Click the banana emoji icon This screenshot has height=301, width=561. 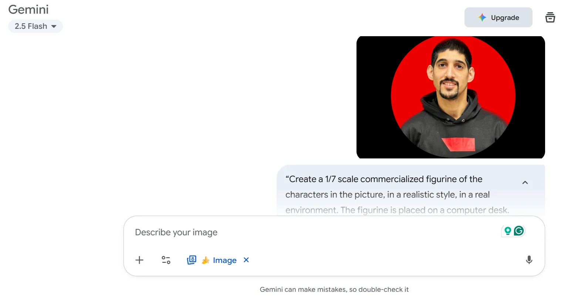205,260
